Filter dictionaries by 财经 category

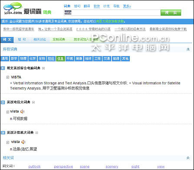click(51, 59)
